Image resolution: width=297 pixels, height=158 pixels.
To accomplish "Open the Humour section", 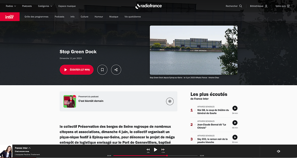I will pos(99,17).
